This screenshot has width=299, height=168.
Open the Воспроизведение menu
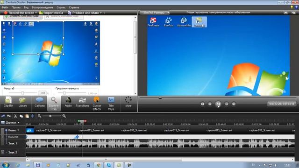tap(43, 7)
